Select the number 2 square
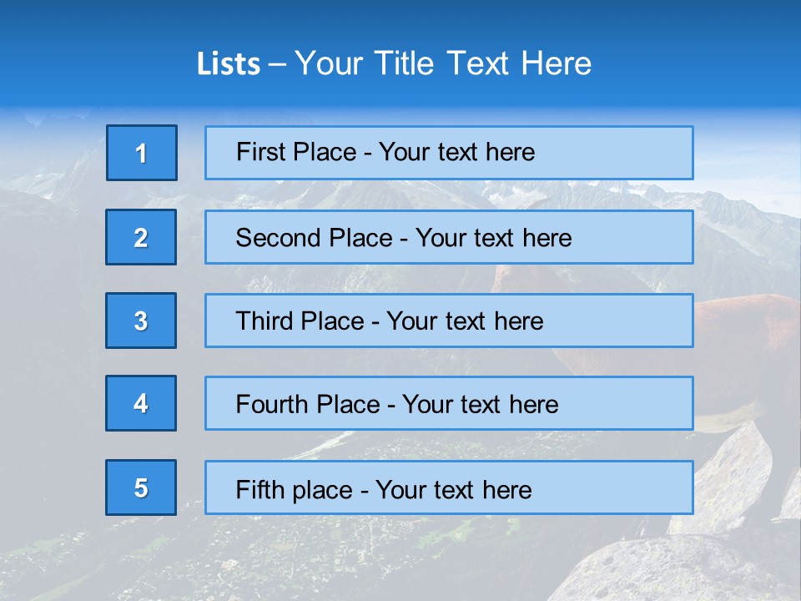The width and height of the screenshot is (801, 601). click(x=141, y=237)
